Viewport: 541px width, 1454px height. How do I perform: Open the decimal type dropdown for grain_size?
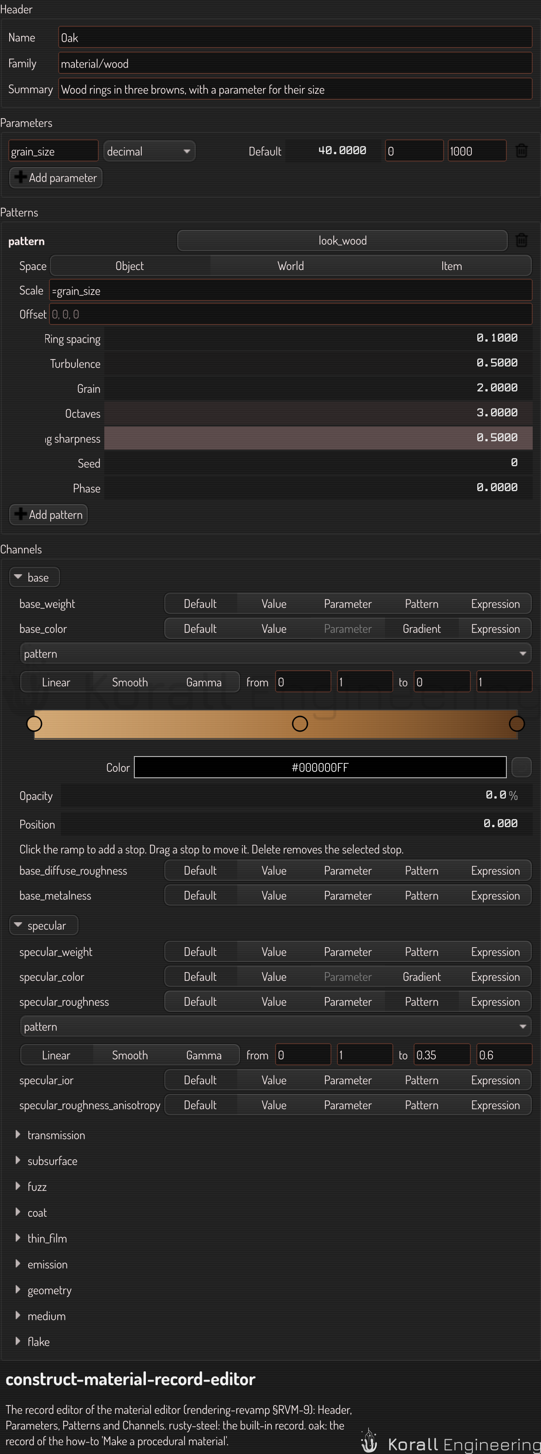149,151
